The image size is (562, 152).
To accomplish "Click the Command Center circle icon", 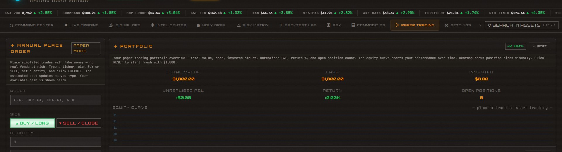I will point(11,25).
